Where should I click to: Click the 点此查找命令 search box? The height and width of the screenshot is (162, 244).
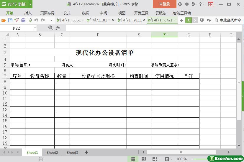point(228,20)
